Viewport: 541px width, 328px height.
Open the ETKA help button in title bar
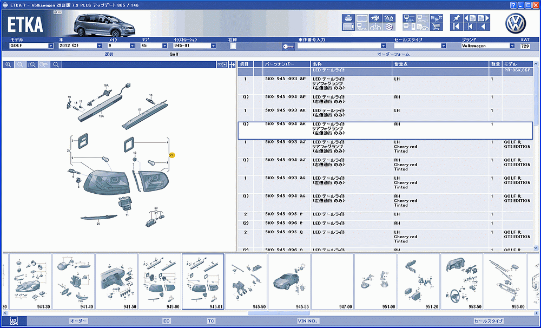tap(513, 5)
